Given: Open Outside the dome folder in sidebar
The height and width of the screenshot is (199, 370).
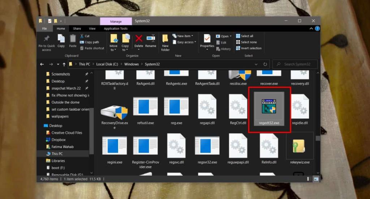Looking at the screenshot, I should (65, 102).
